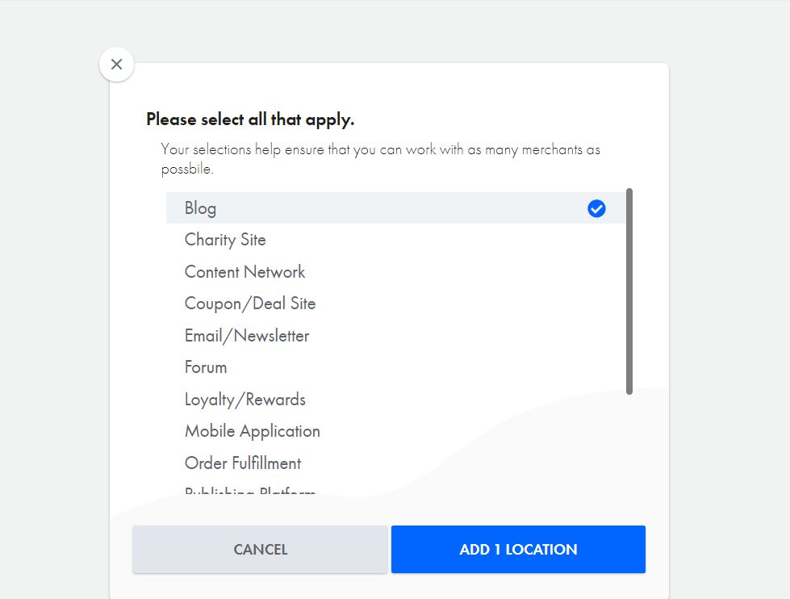Pick the Email/Newsletter option
This screenshot has width=790, height=599.
247,336
